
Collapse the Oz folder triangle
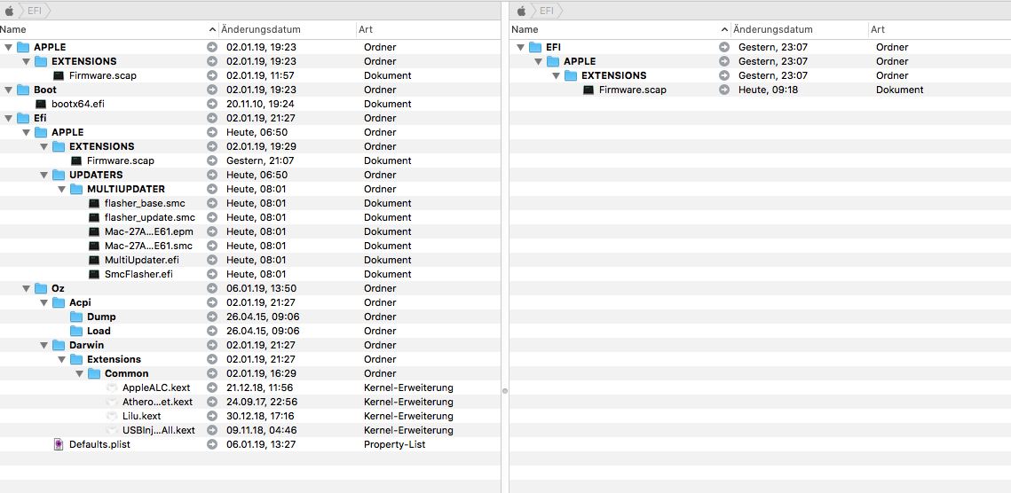point(26,288)
